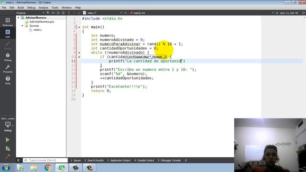Image resolution: width=306 pixels, height=172 pixels.
Task: Click the numeroParaAdivinar variable in code
Action: tap(120, 44)
